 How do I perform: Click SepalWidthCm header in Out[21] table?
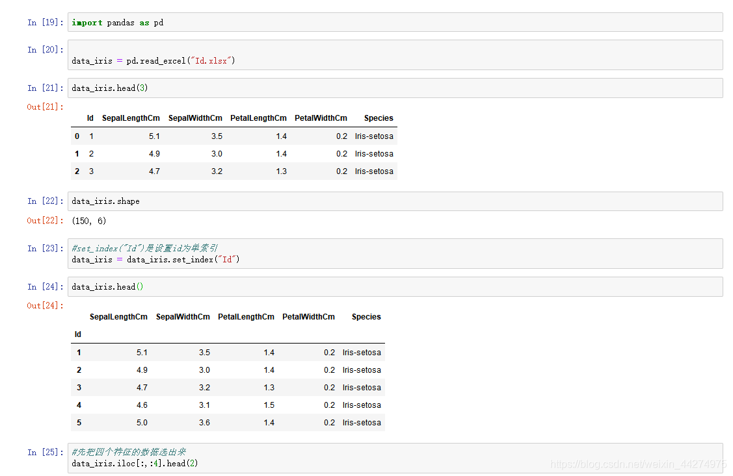click(x=195, y=118)
